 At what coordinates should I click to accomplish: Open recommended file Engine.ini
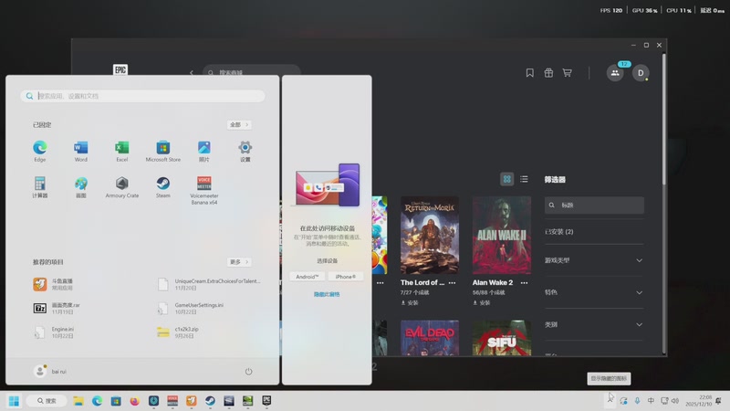pyautogui.click(x=54, y=332)
